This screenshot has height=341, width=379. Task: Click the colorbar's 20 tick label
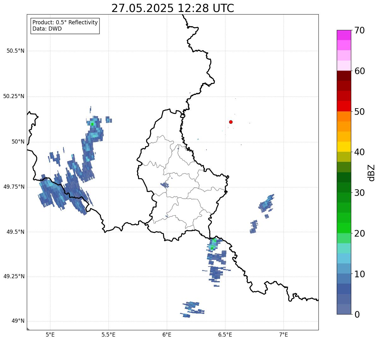tap(359, 233)
